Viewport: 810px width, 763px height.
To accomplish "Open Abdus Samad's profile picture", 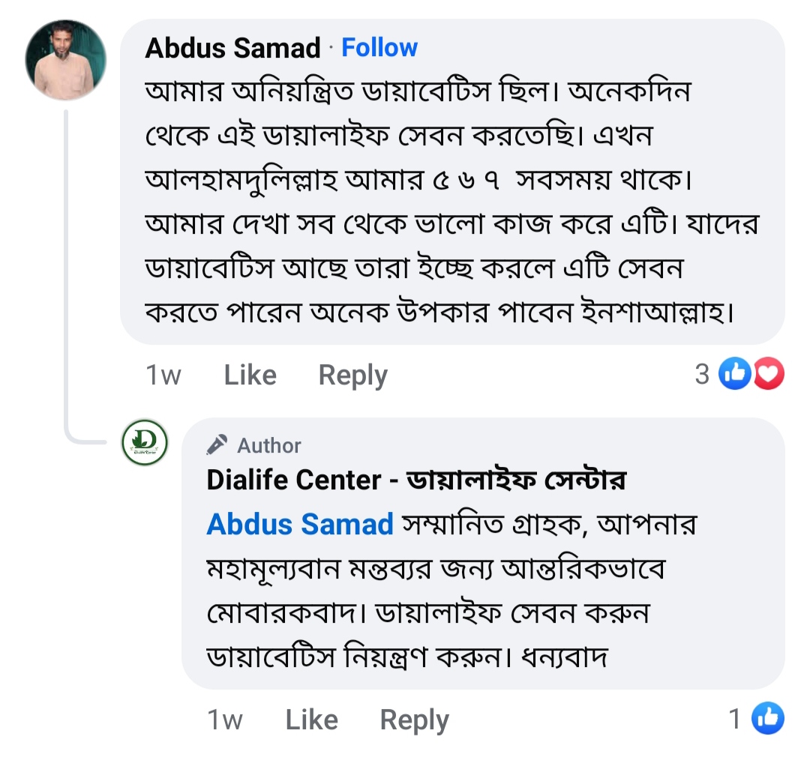I will click(66, 60).
